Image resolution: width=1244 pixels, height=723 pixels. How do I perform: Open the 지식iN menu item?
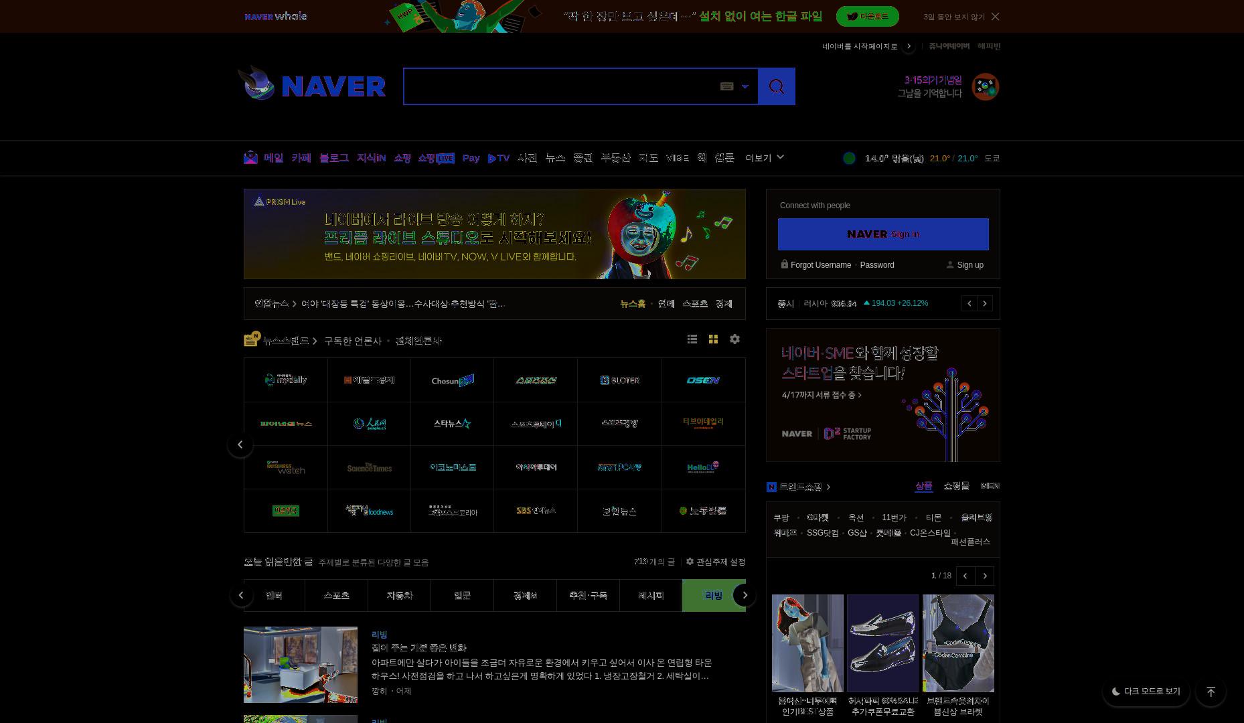[371, 158]
